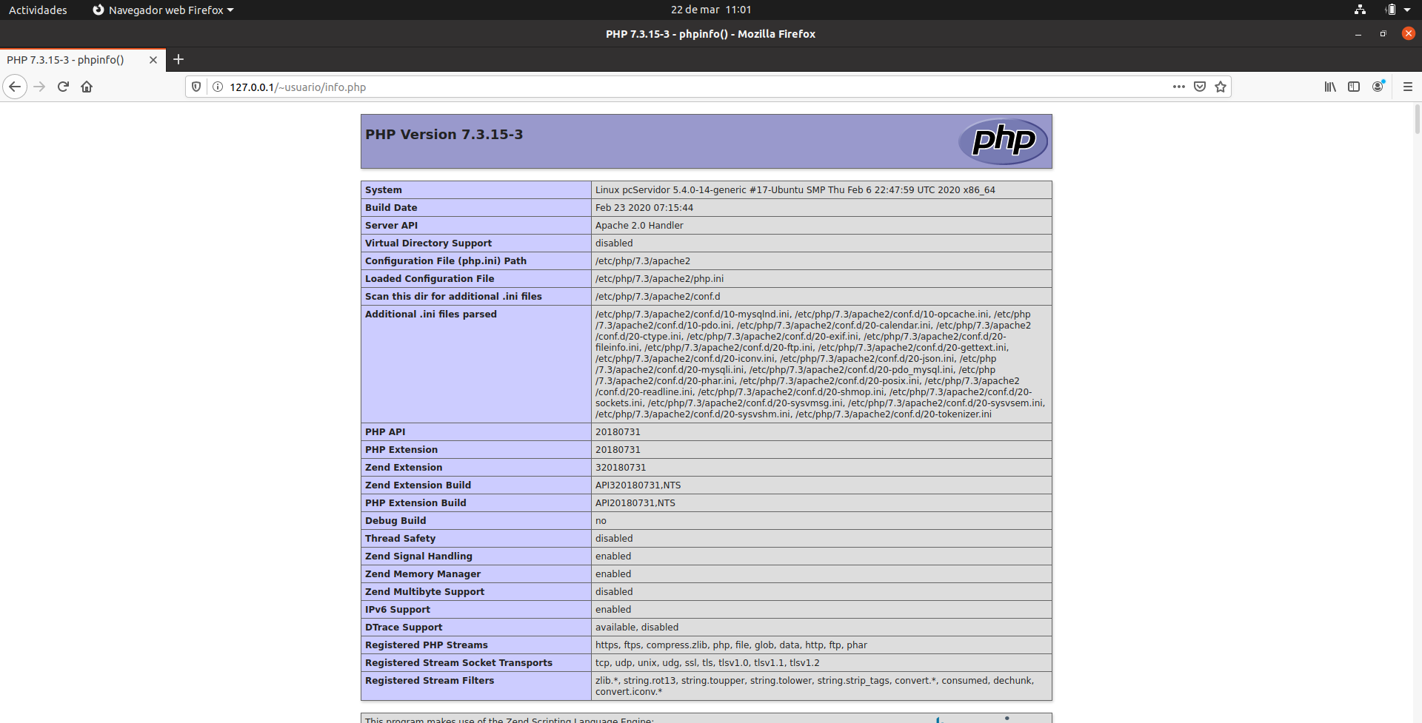Go to the Firefox home page

click(x=87, y=87)
